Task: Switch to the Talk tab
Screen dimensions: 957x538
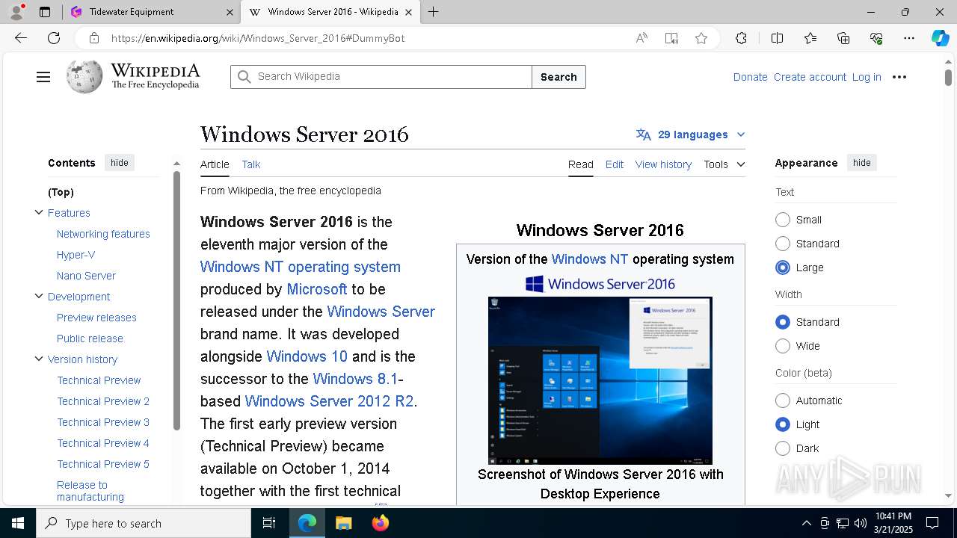Action: click(x=251, y=164)
